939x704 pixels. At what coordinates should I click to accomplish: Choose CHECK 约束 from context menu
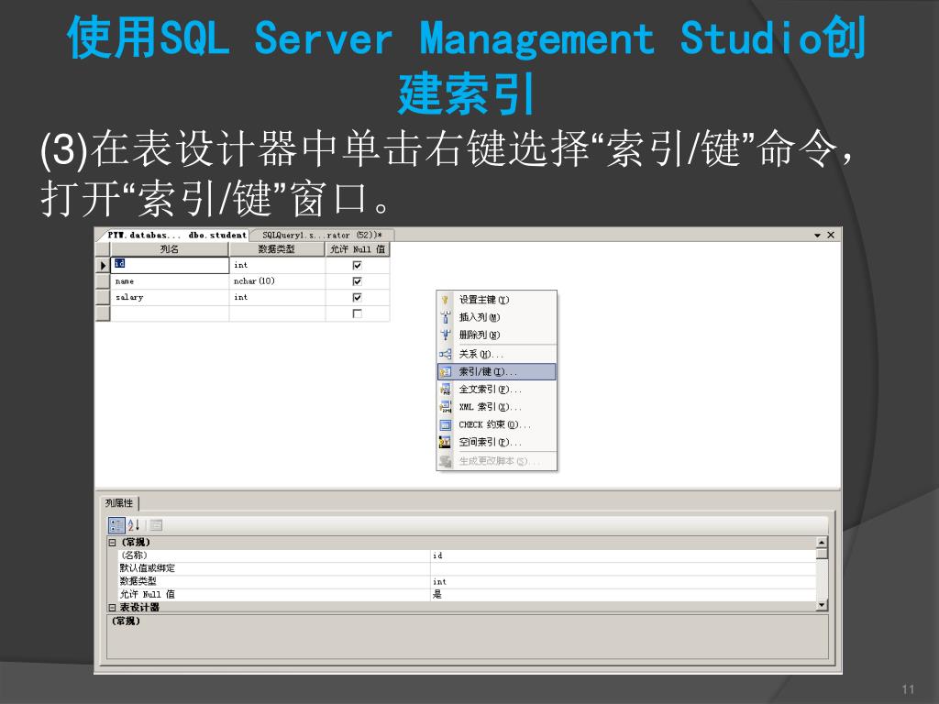pyautogui.click(x=496, y=425)
